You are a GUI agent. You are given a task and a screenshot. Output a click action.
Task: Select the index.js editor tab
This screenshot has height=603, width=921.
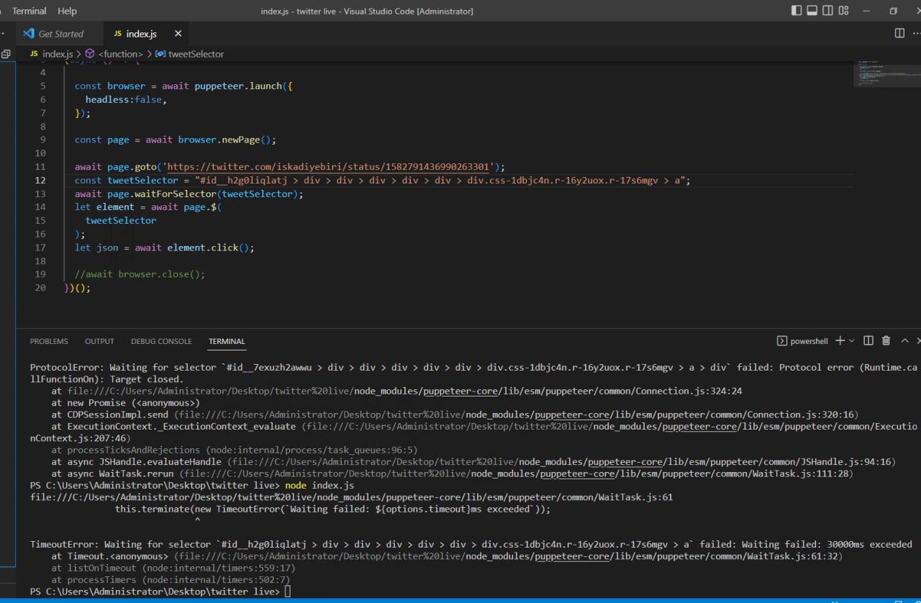141,34
